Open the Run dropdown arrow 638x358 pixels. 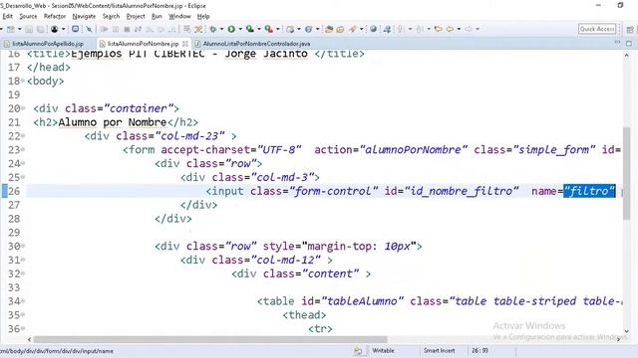(x=240, y=29)
